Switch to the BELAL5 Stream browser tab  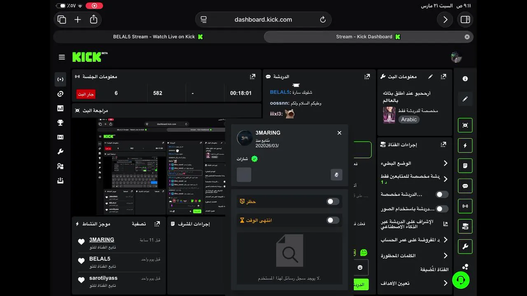point(158,37)
